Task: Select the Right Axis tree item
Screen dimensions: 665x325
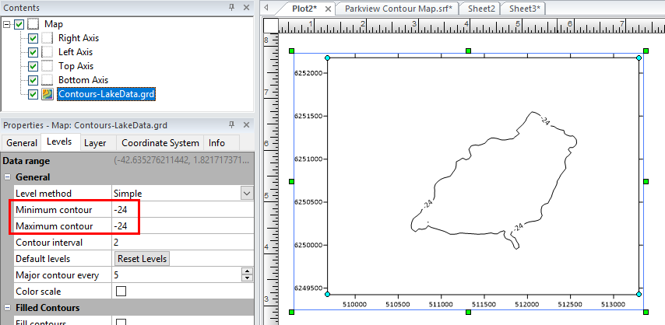Action: 79,38
